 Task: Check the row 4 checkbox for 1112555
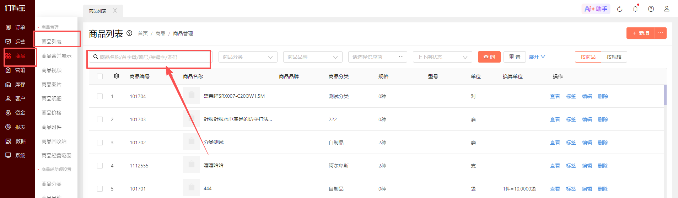[100, 166]
